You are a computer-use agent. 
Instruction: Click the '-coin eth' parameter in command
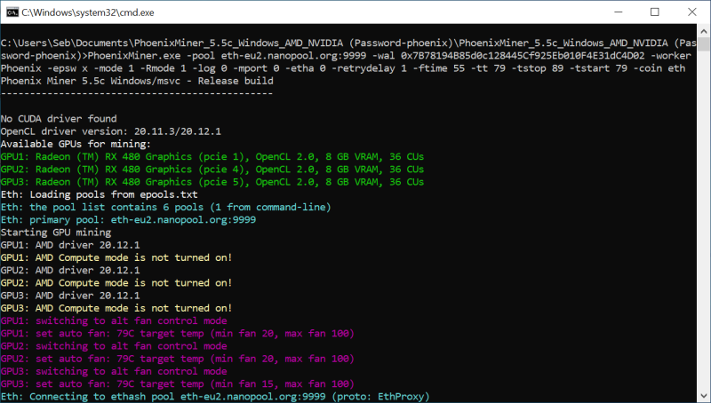click(659, 68)
